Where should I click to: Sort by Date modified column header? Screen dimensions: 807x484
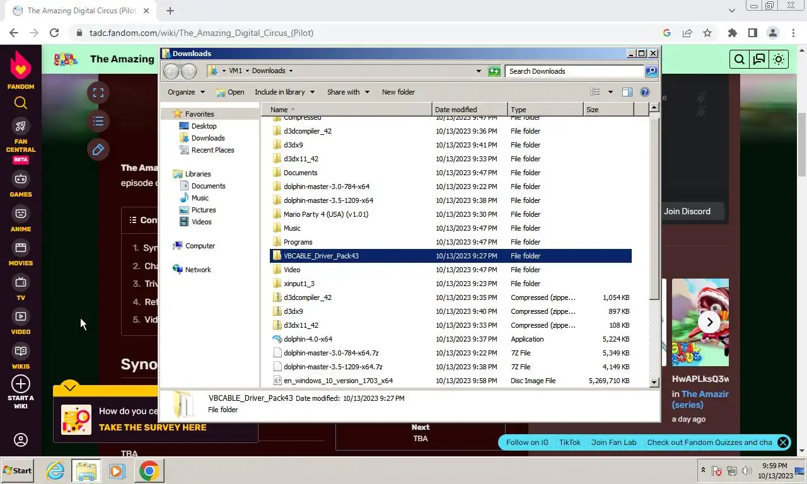click(x=470, y=110)
